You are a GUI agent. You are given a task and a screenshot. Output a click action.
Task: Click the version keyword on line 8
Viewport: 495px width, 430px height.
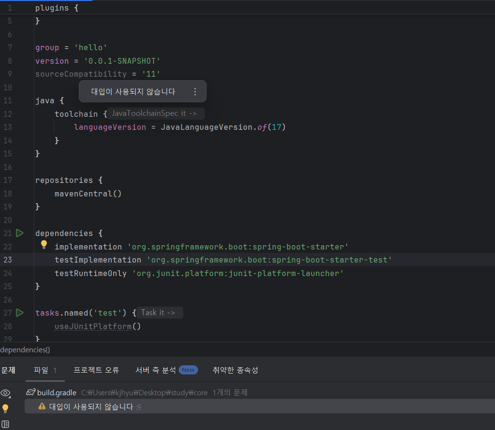click(52, 61)
